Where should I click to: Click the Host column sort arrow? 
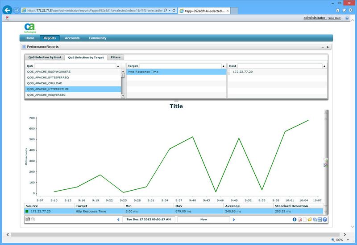click(324, 66)
